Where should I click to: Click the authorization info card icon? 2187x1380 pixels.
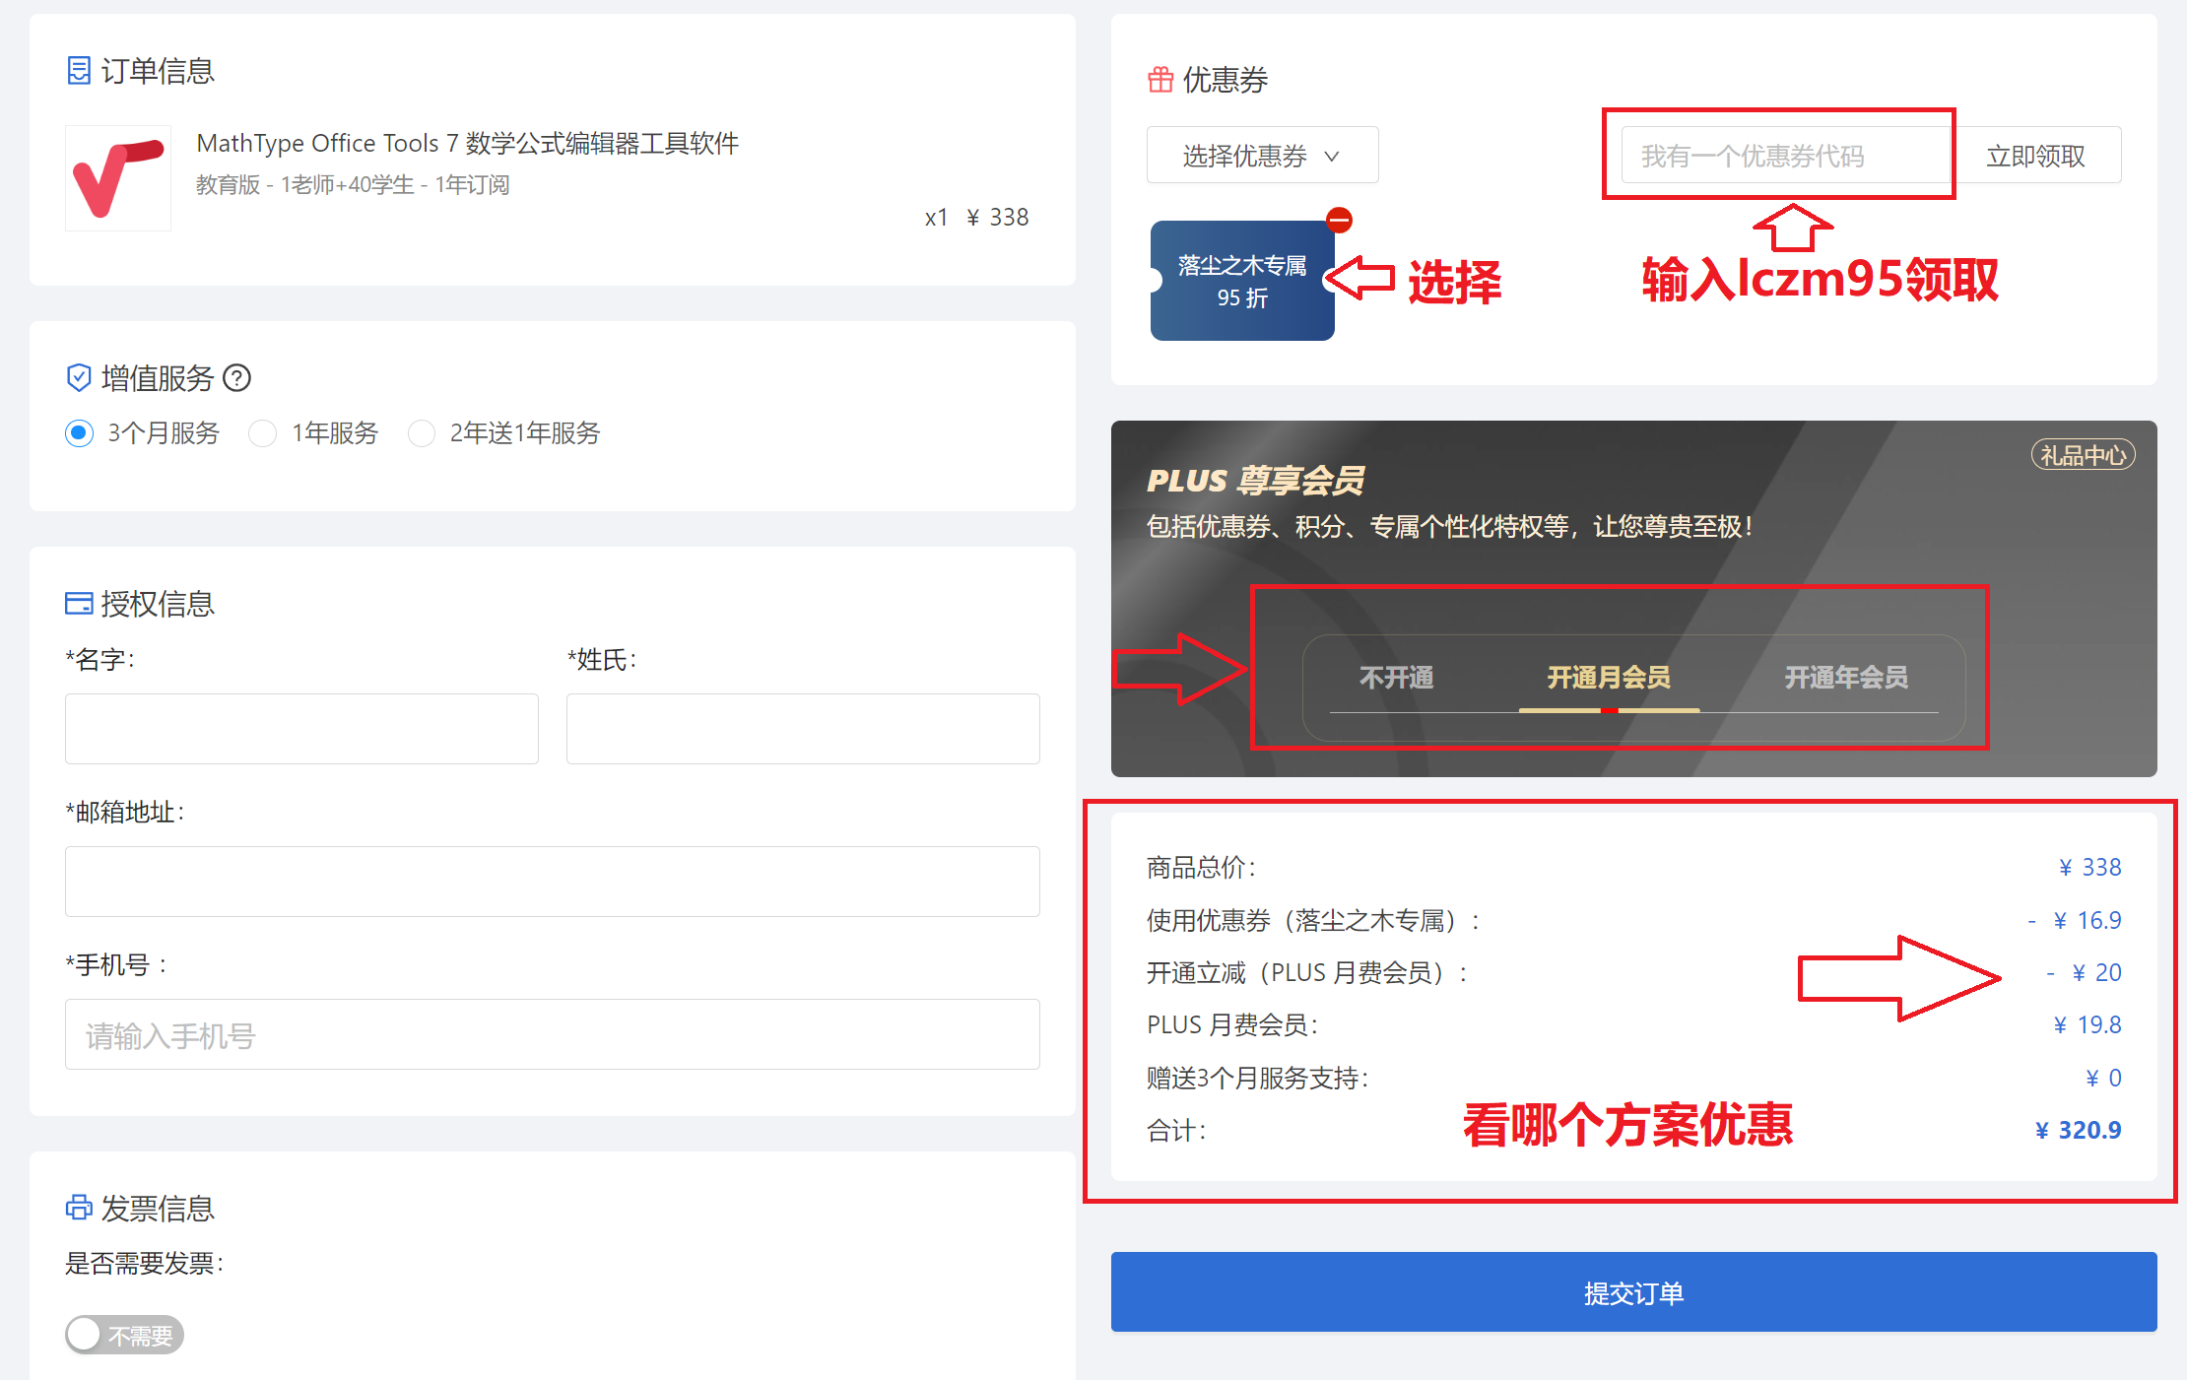click(79, 603)
